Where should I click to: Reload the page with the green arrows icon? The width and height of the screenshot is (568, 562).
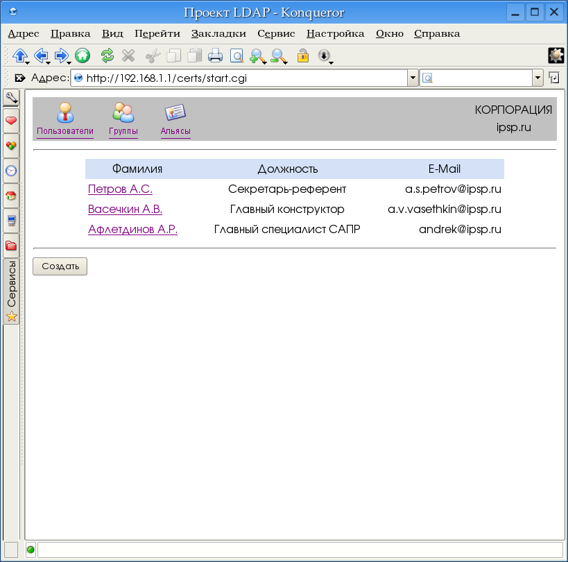coord(107,56)
